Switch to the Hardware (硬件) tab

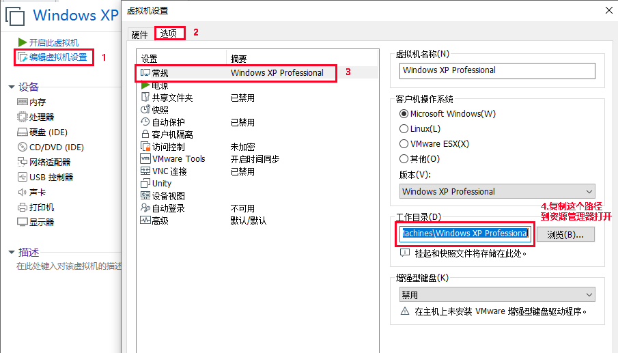coord(139,35)
